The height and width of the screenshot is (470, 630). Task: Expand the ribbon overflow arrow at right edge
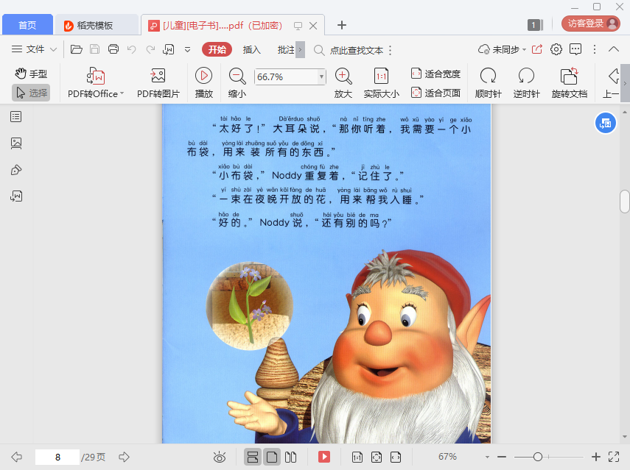pyautogui.click(x=625, y=83)
